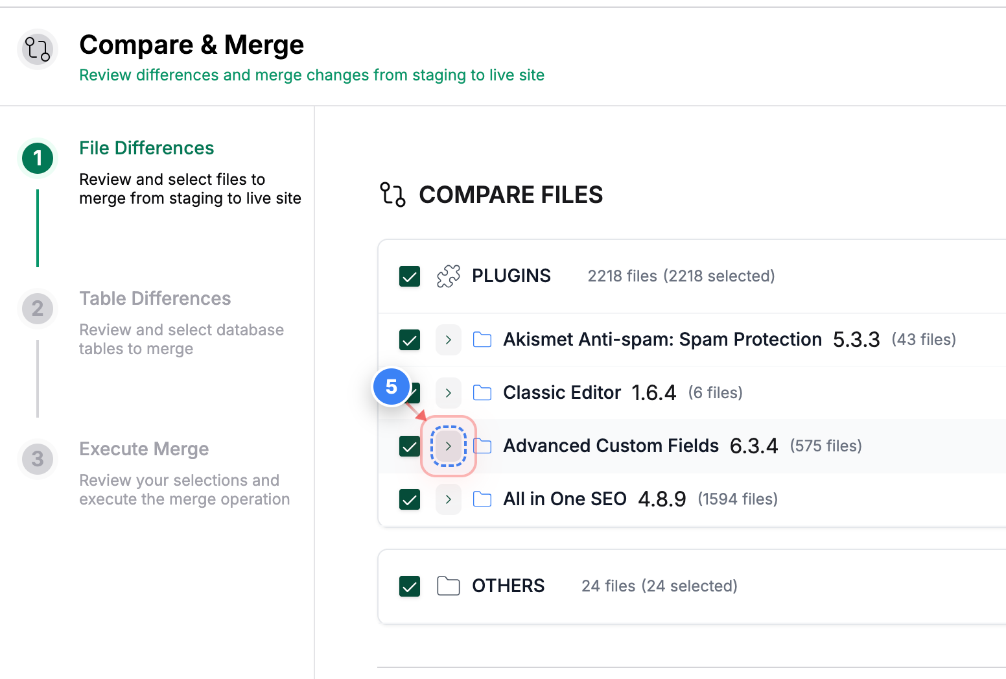Expand the All in One SEO entry
This screenshot has height=679, width=1006.
click(449, 499)
